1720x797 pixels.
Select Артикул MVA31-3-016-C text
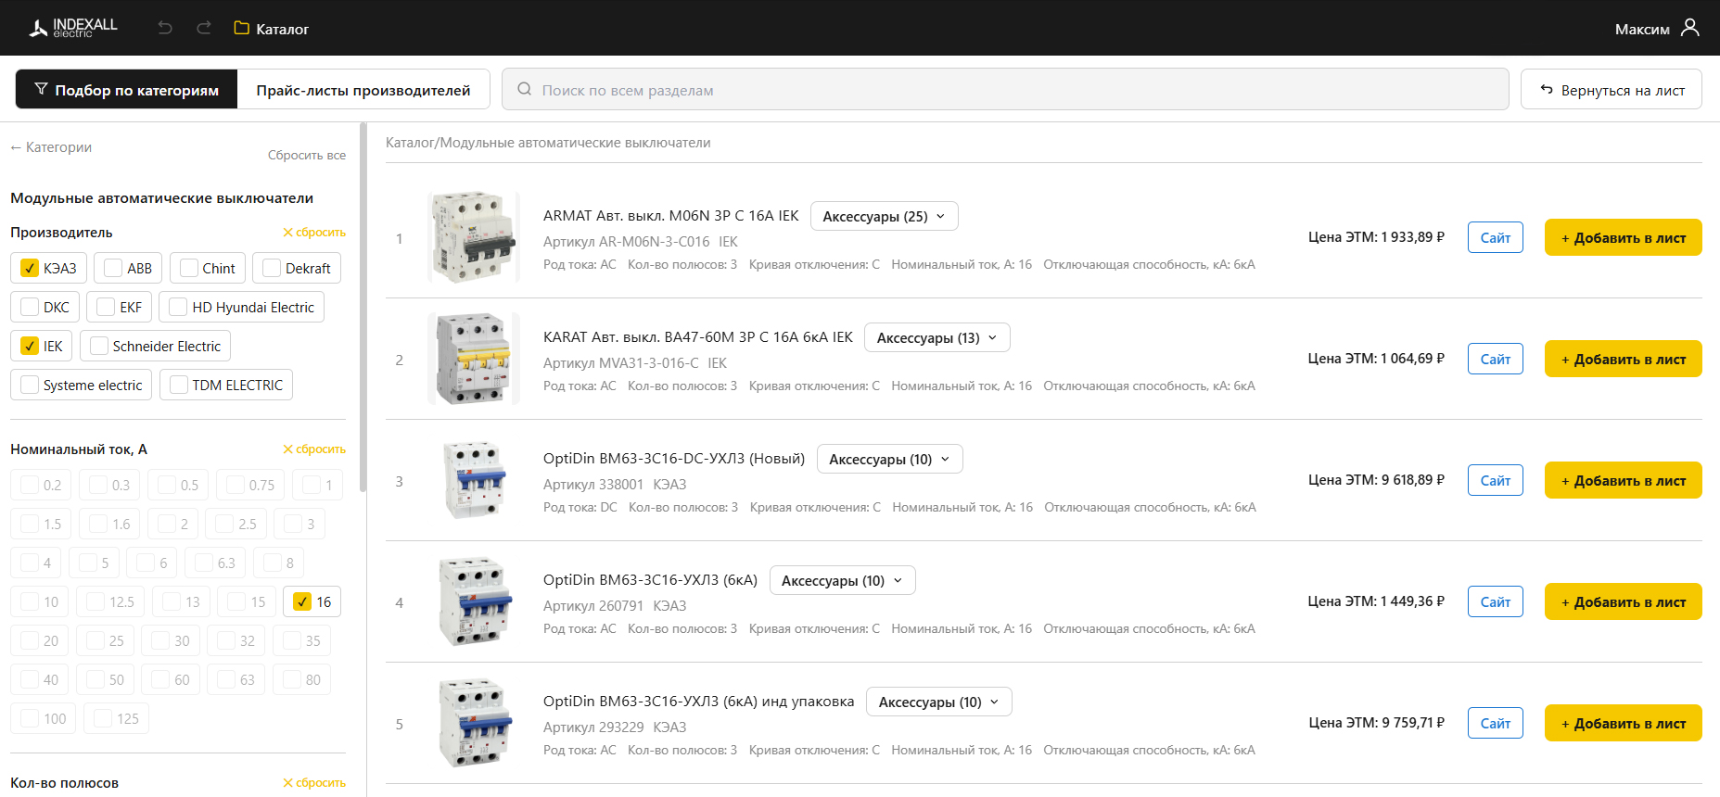pos(621,363)
